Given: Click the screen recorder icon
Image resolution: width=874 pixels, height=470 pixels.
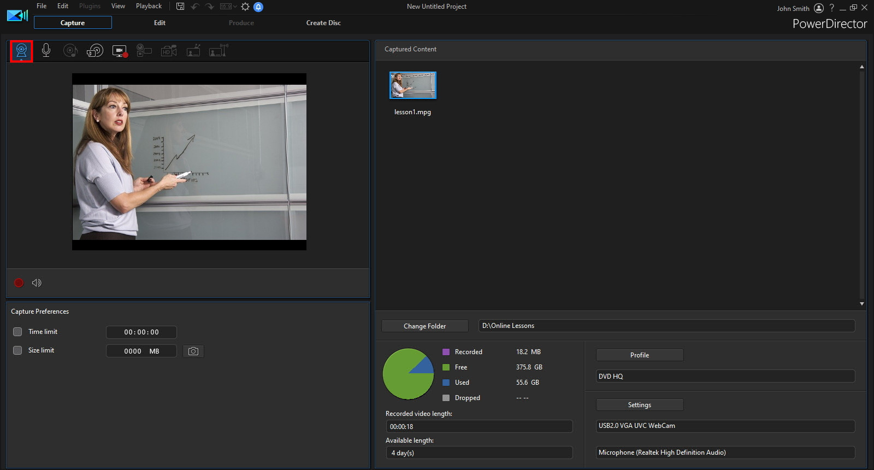Looking at the screenshot, I should (x=119, y=51).
